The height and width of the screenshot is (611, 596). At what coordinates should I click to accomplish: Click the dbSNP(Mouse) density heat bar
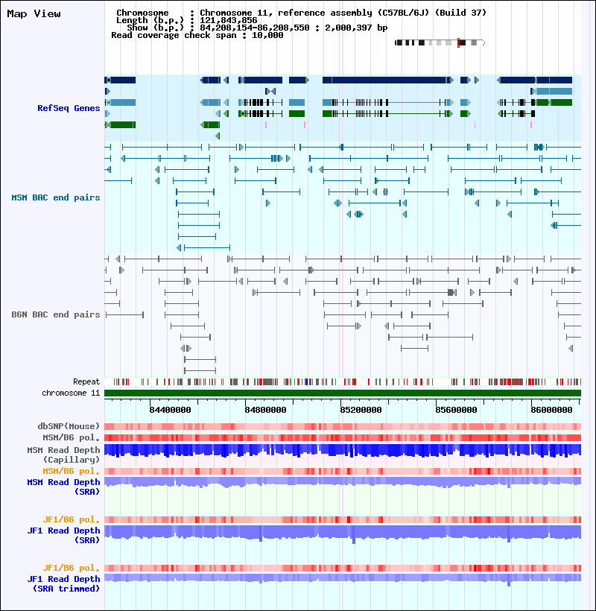(x=343, y=427)
